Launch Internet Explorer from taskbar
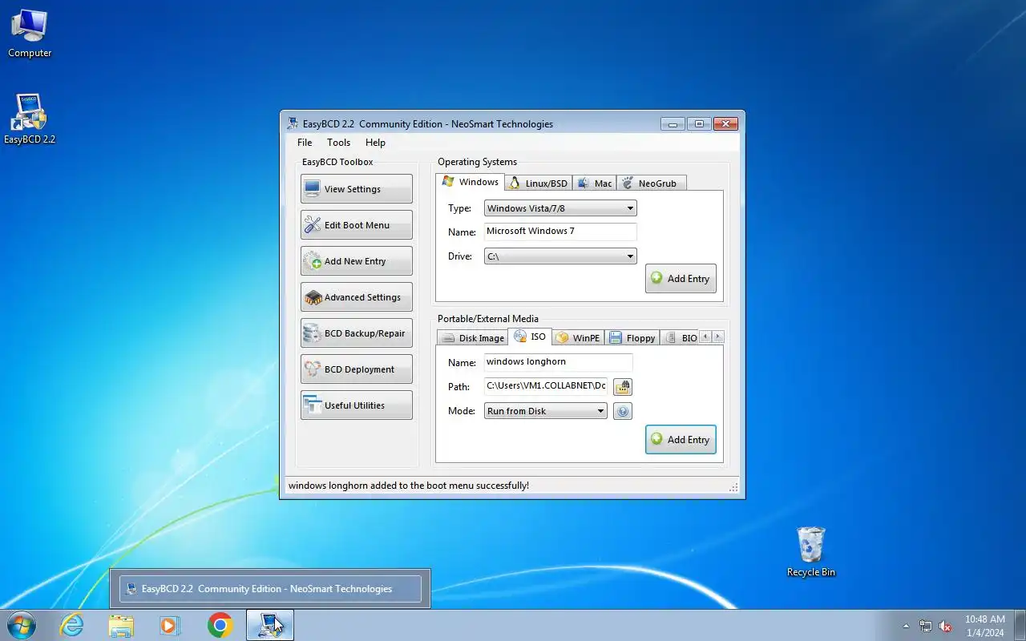1026x641 pixels. [x=71, y=625]
